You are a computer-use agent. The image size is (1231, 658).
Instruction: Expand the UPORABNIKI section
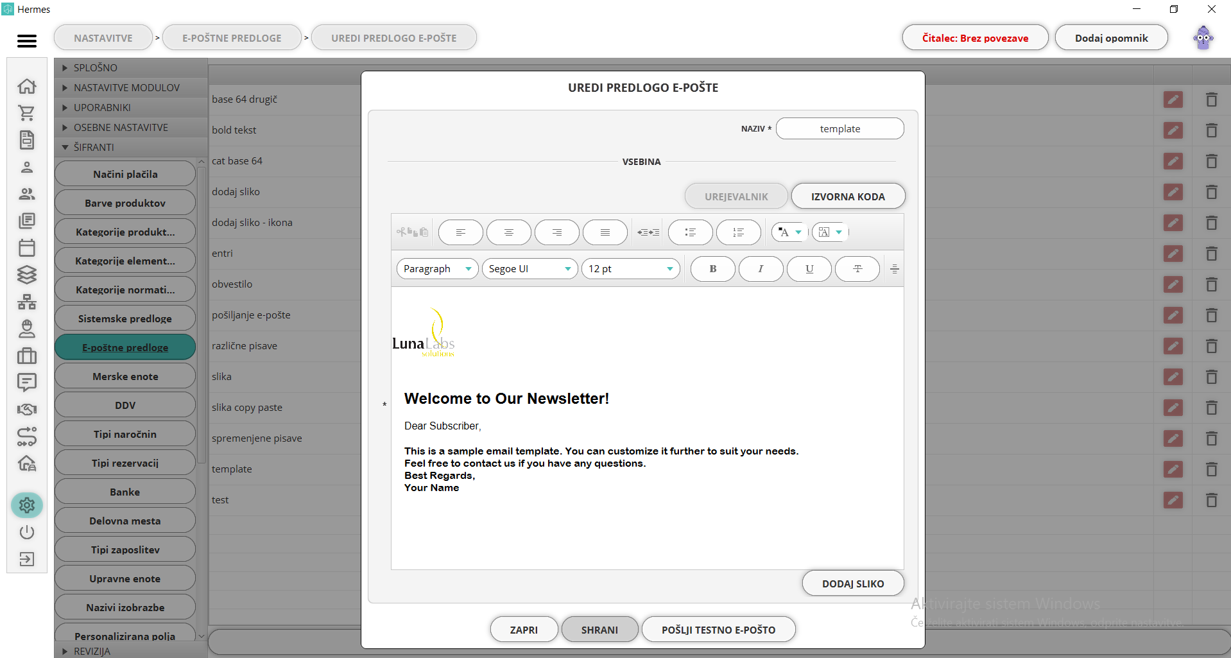(131, 107)
